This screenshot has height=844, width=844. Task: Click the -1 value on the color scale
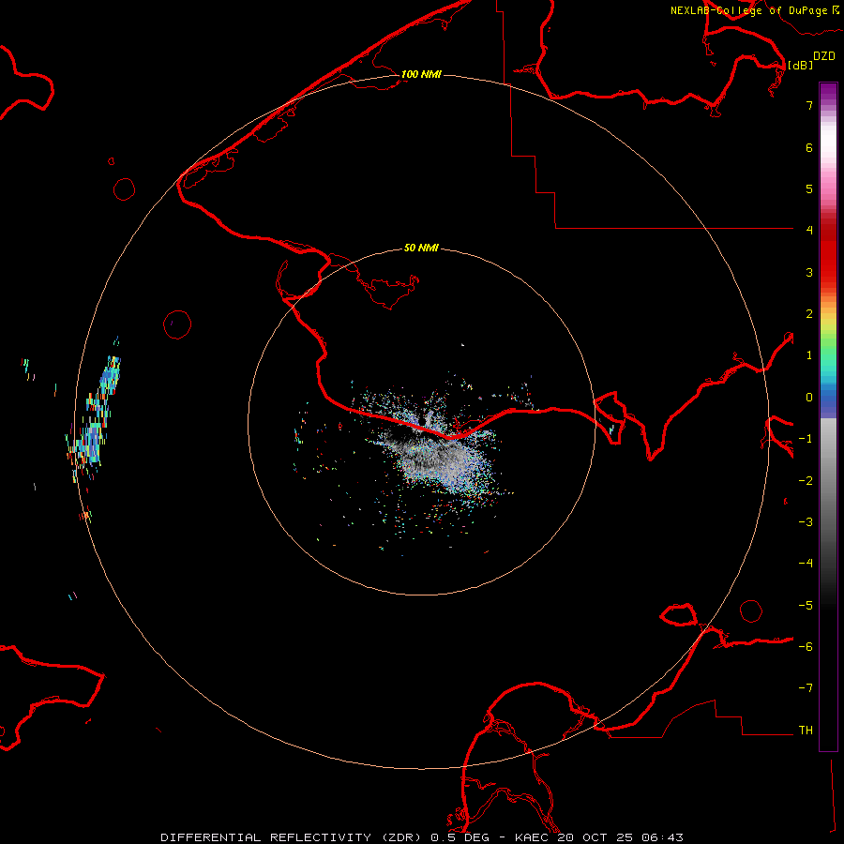click(x=806, y=439)
